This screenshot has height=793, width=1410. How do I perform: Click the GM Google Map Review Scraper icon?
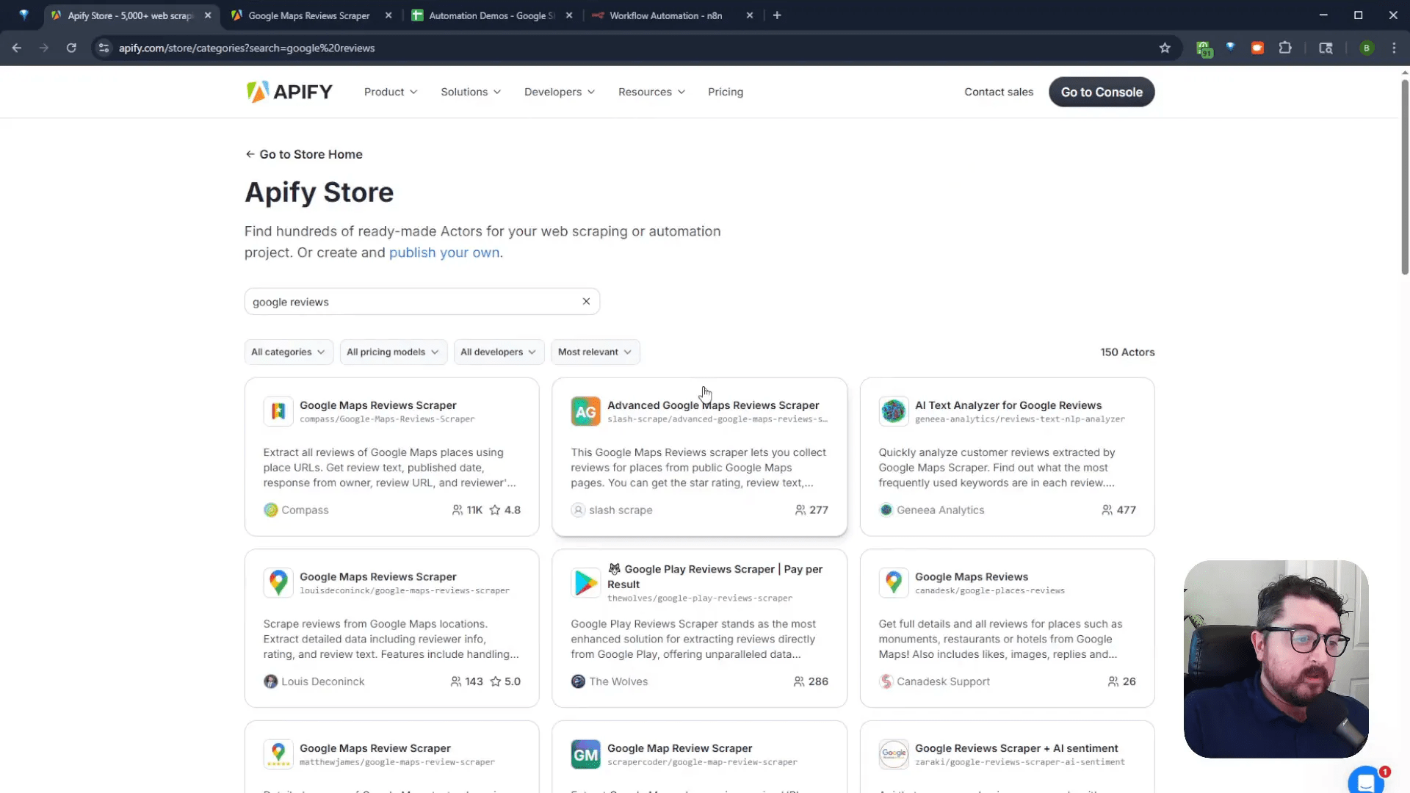(585, 754)
